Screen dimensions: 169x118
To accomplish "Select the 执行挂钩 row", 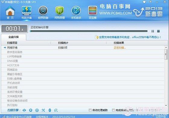I will (x=83, y=105).
